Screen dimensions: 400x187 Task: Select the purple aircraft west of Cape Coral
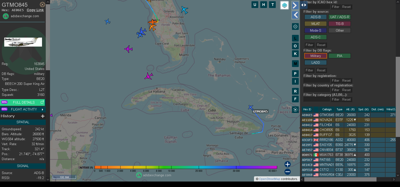[x=128, y=49]
